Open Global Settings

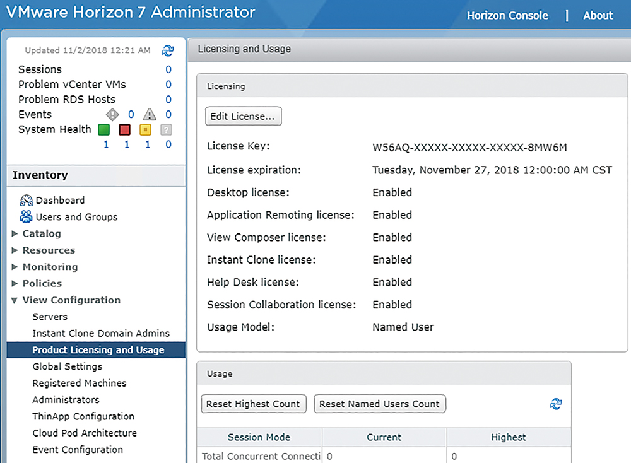(x=68, y=367)
